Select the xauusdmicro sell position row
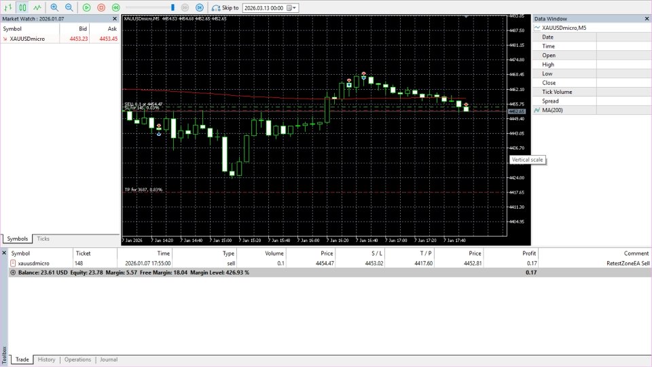 pos(329,264)
